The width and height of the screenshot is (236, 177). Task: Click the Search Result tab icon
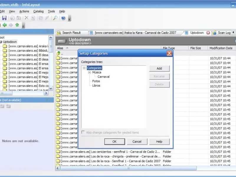(x=59, y=33)
